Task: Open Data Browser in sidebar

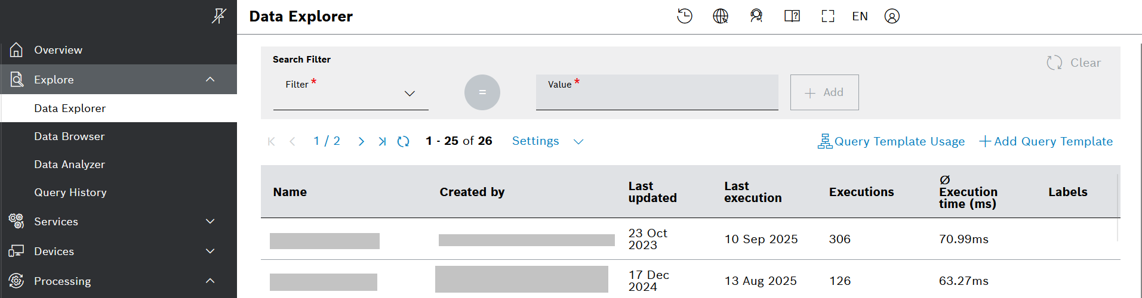Action: tap(69, 136)
